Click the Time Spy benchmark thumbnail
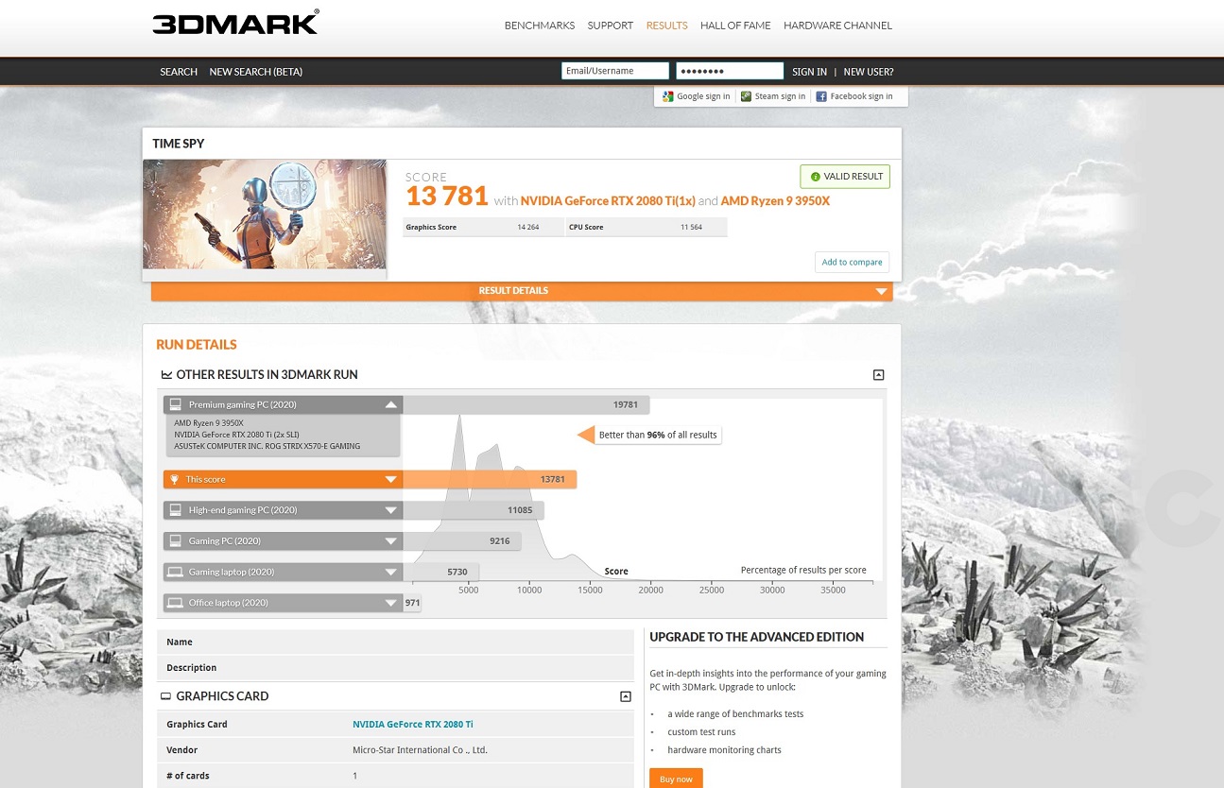Viewport: 1224px width, 788px height. point(265,214)
